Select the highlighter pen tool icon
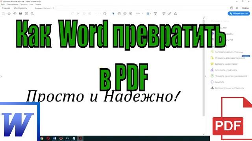252x141 pixels. click(x=170, y=14)
